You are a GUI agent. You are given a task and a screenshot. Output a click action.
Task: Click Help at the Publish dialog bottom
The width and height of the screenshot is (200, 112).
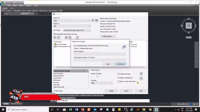(141, 91)
